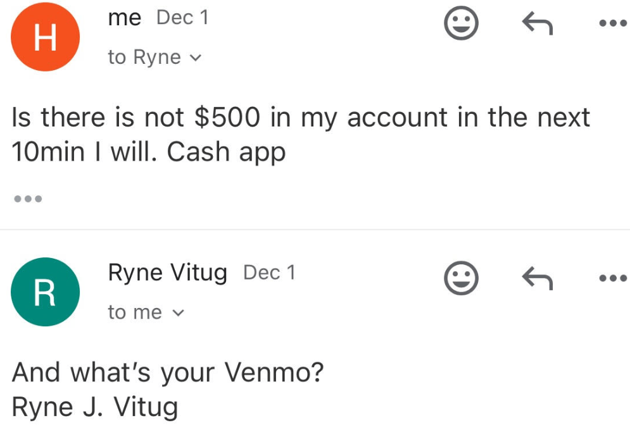Open the Ryne Vitug sender name
The width and height of the screenshot is (630, 425).
167,273
